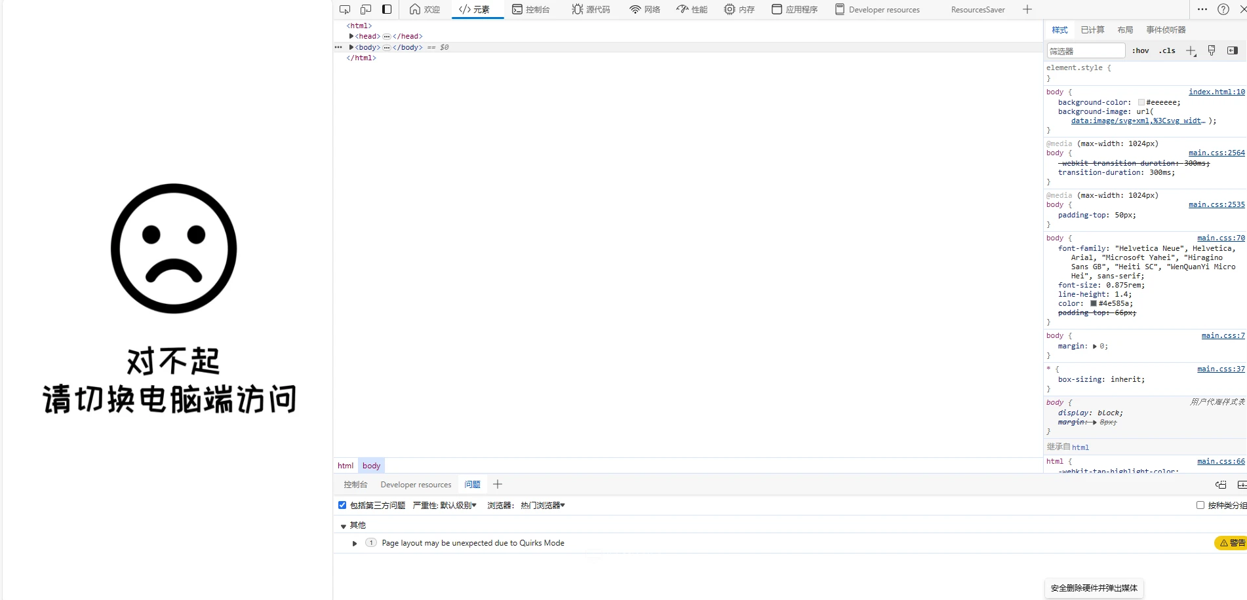Check the 按种类分组 group-by-kind checkbox
Screen dimensions: 1247x600
(x=1200, y=505)
